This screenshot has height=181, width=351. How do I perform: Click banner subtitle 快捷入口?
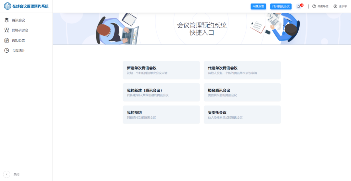202,33
